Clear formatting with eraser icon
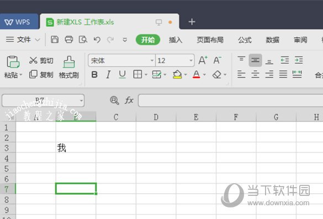Image resolution: width=323 pixels, height=219 pixels. [x=217, y=74]
